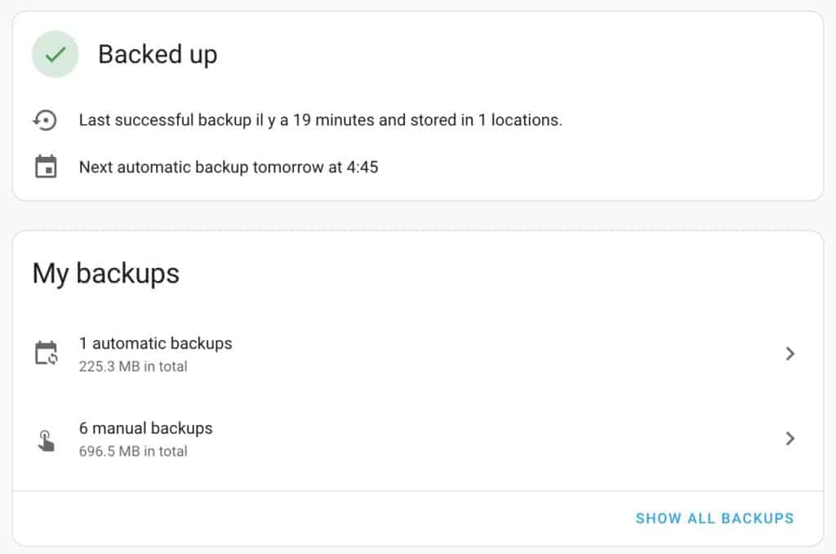Click the 'Backed up' status heading
This screenshot has height=554, width=836.
pyautogui.click(x=158, y=55)
